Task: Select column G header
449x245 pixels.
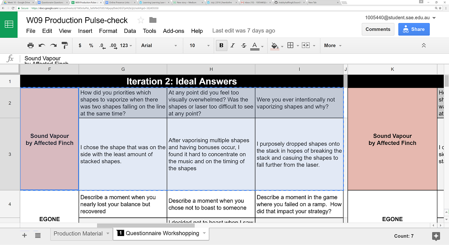Action: (123, 69)
